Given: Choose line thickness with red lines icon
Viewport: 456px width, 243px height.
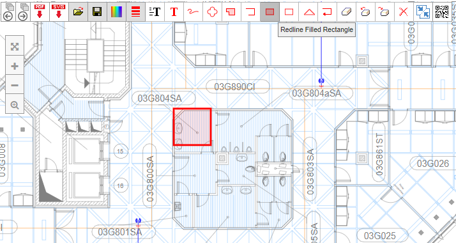Looking at the screenshot, I should [x=135, y=12].
